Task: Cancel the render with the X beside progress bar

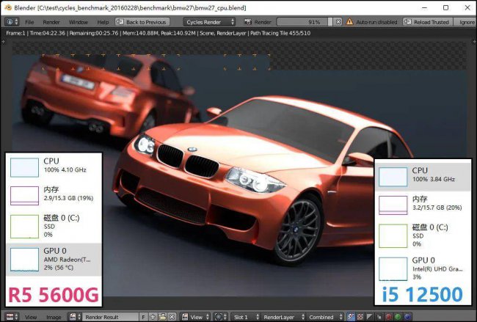Action: pos(338,22)
